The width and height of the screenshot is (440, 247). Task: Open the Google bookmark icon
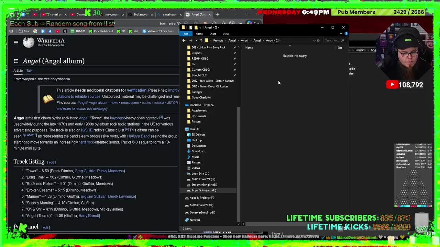coord(35,31)
